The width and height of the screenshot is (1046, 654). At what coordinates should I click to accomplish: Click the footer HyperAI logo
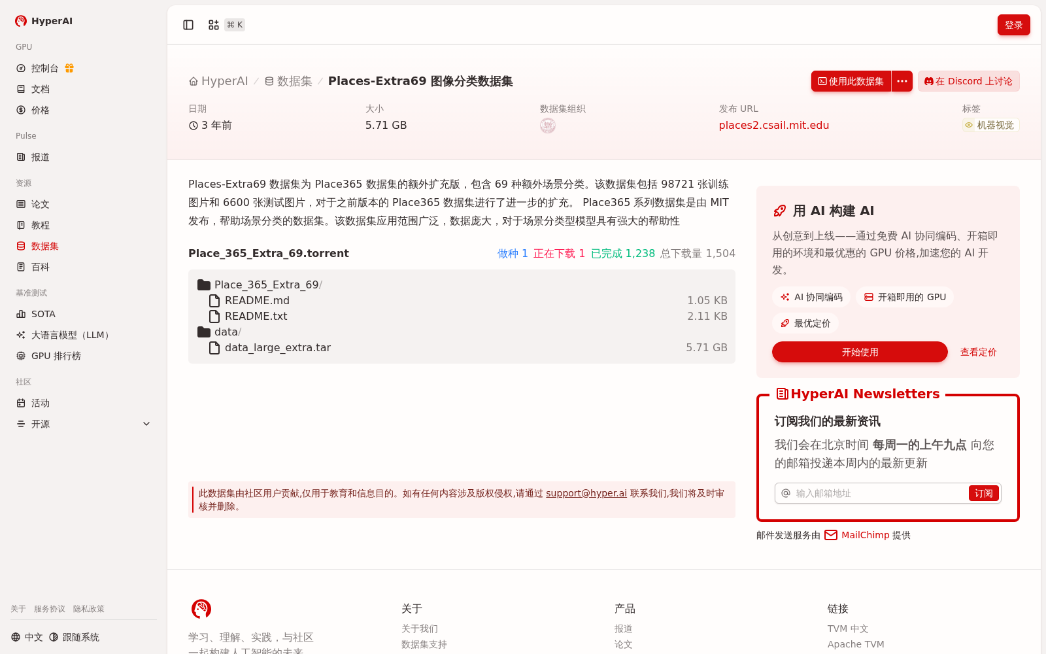[201, 609]
